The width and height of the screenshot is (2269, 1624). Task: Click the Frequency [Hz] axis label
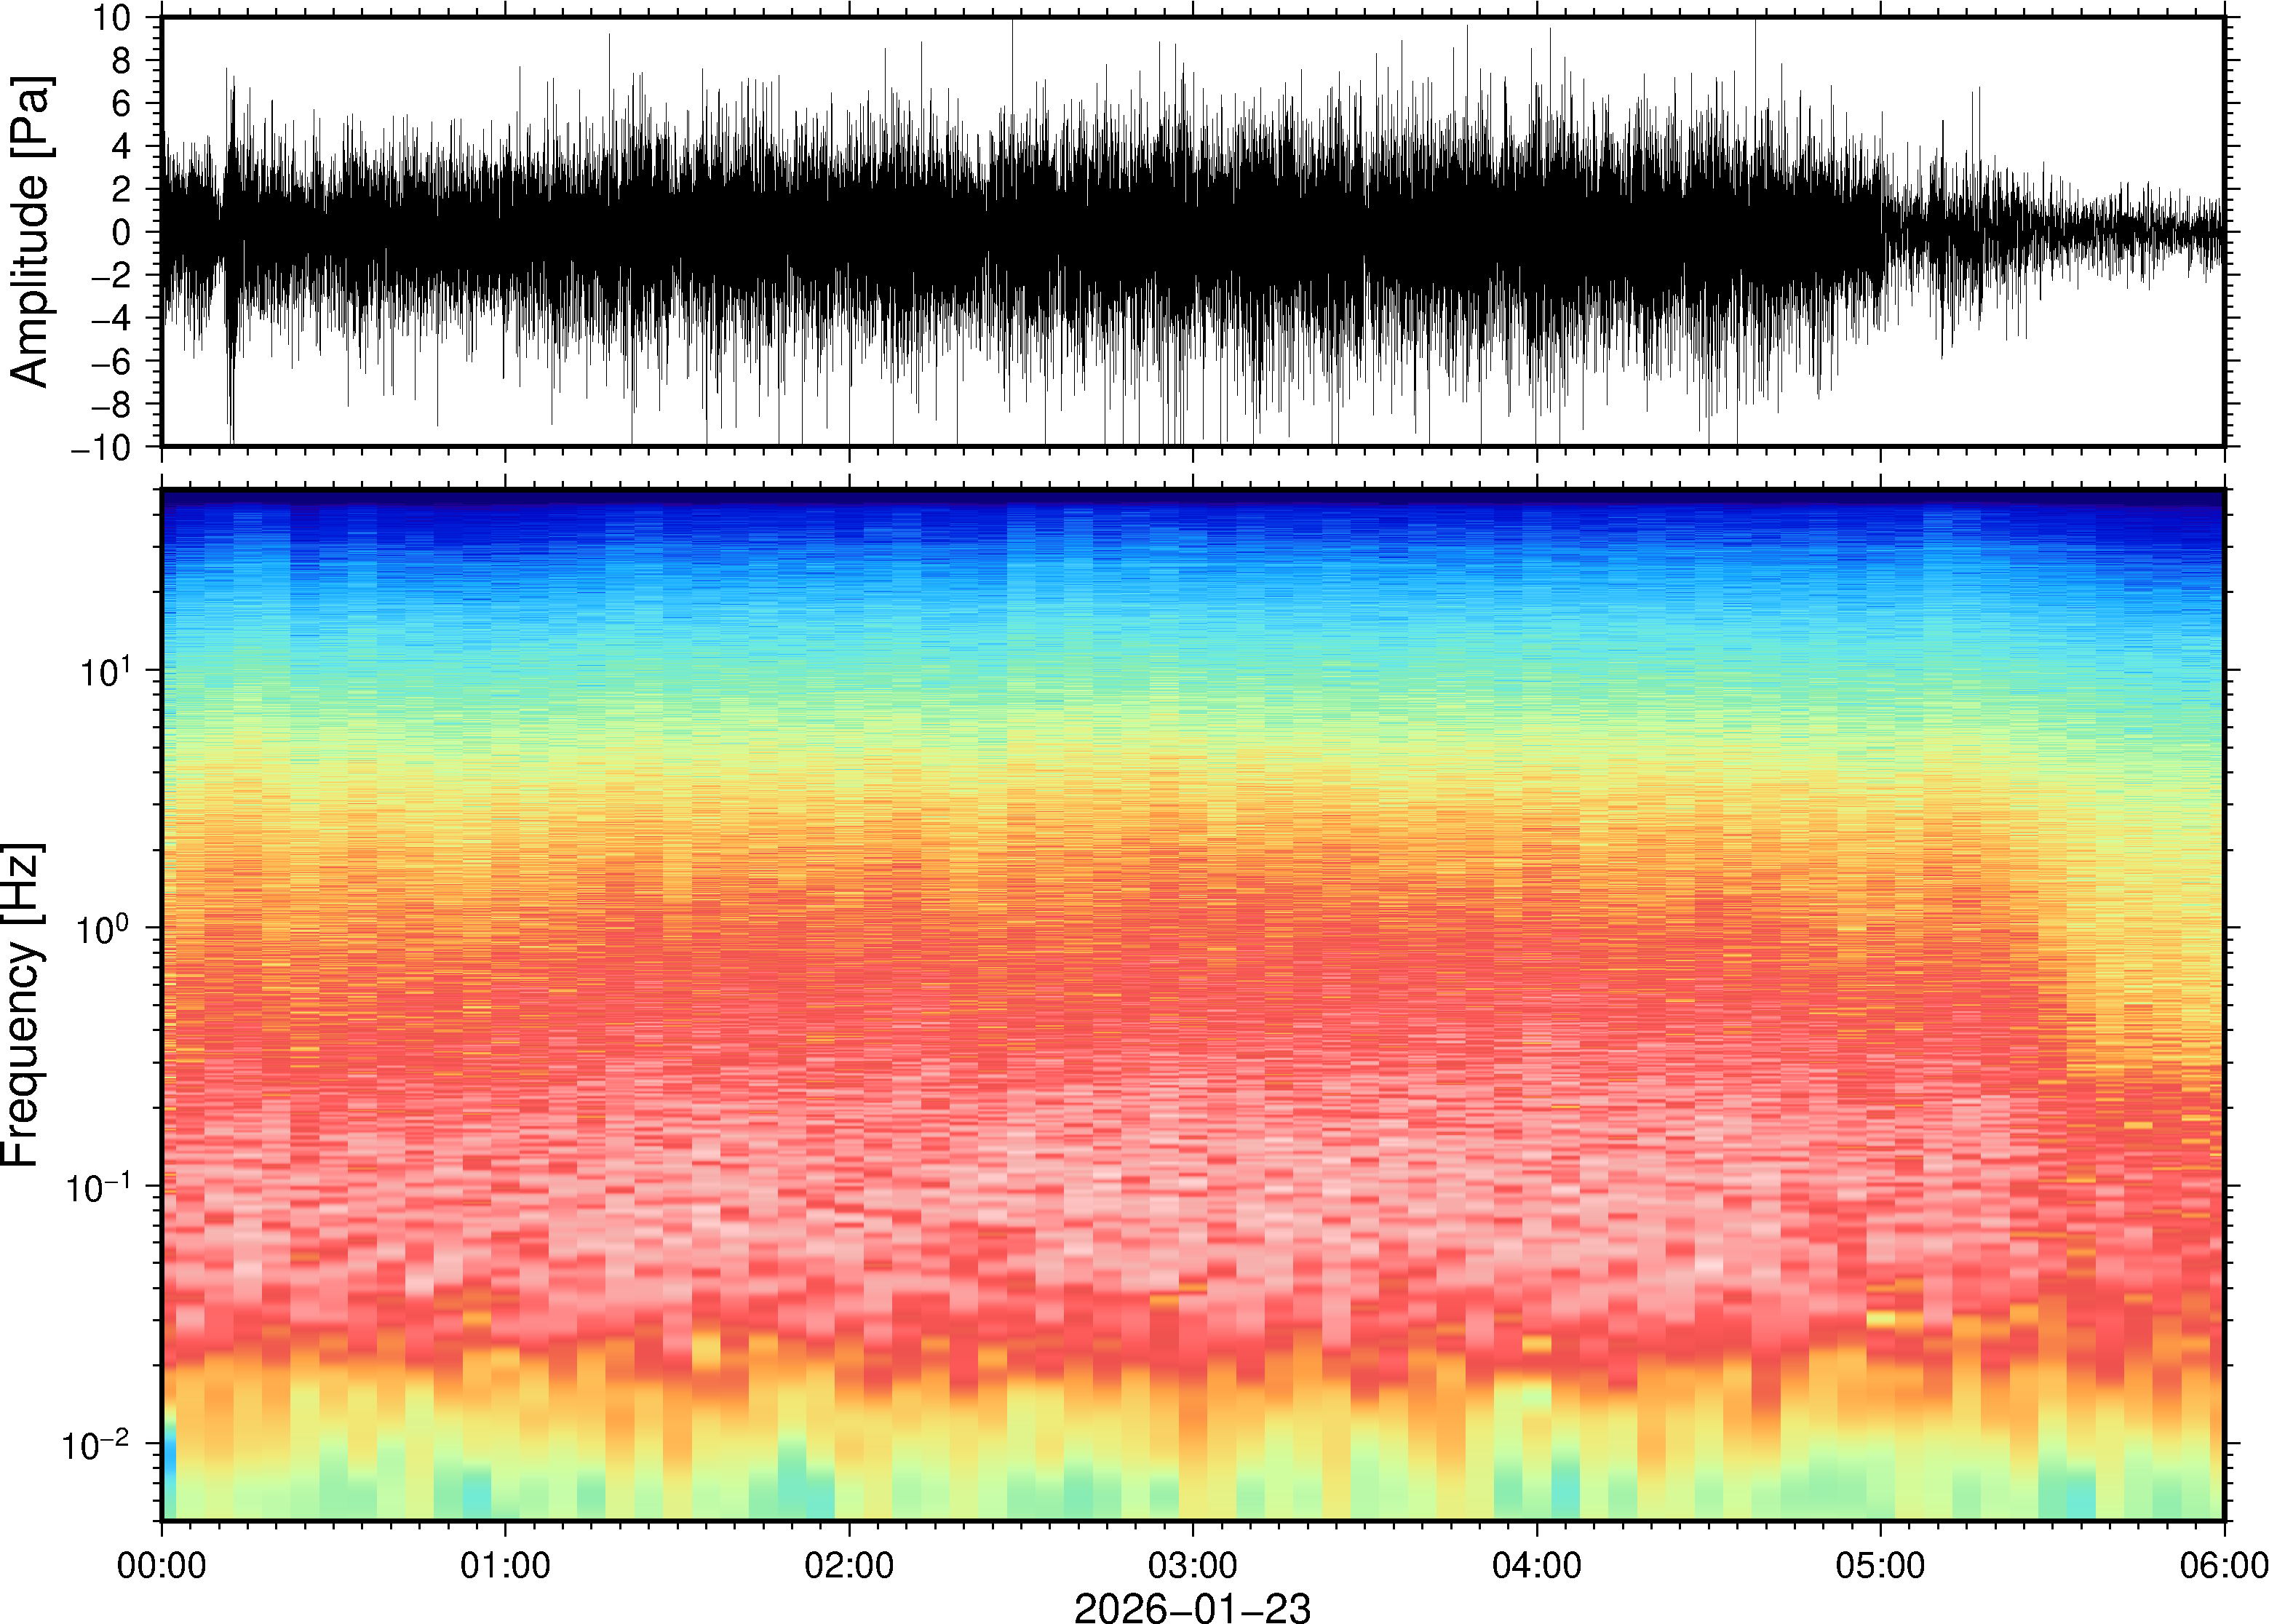[22, 1005]
